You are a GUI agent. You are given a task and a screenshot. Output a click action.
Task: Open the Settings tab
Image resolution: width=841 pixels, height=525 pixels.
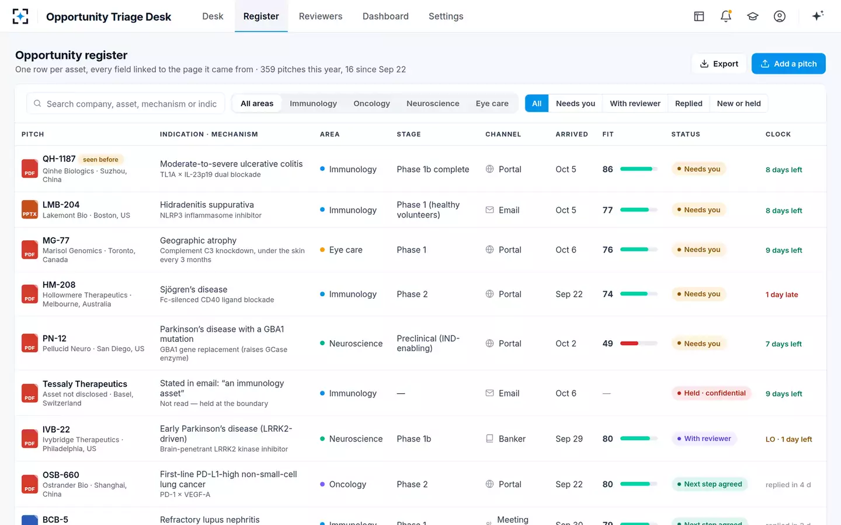[446, 16]
